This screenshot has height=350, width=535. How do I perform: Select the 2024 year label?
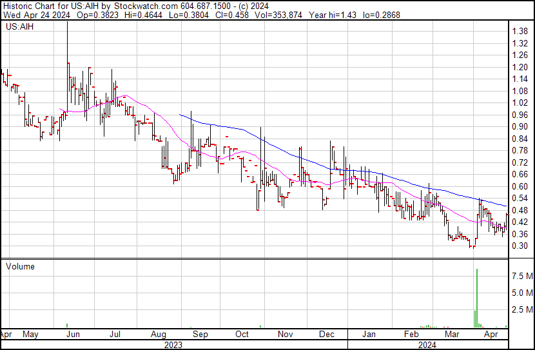click(x=427, y=345)
